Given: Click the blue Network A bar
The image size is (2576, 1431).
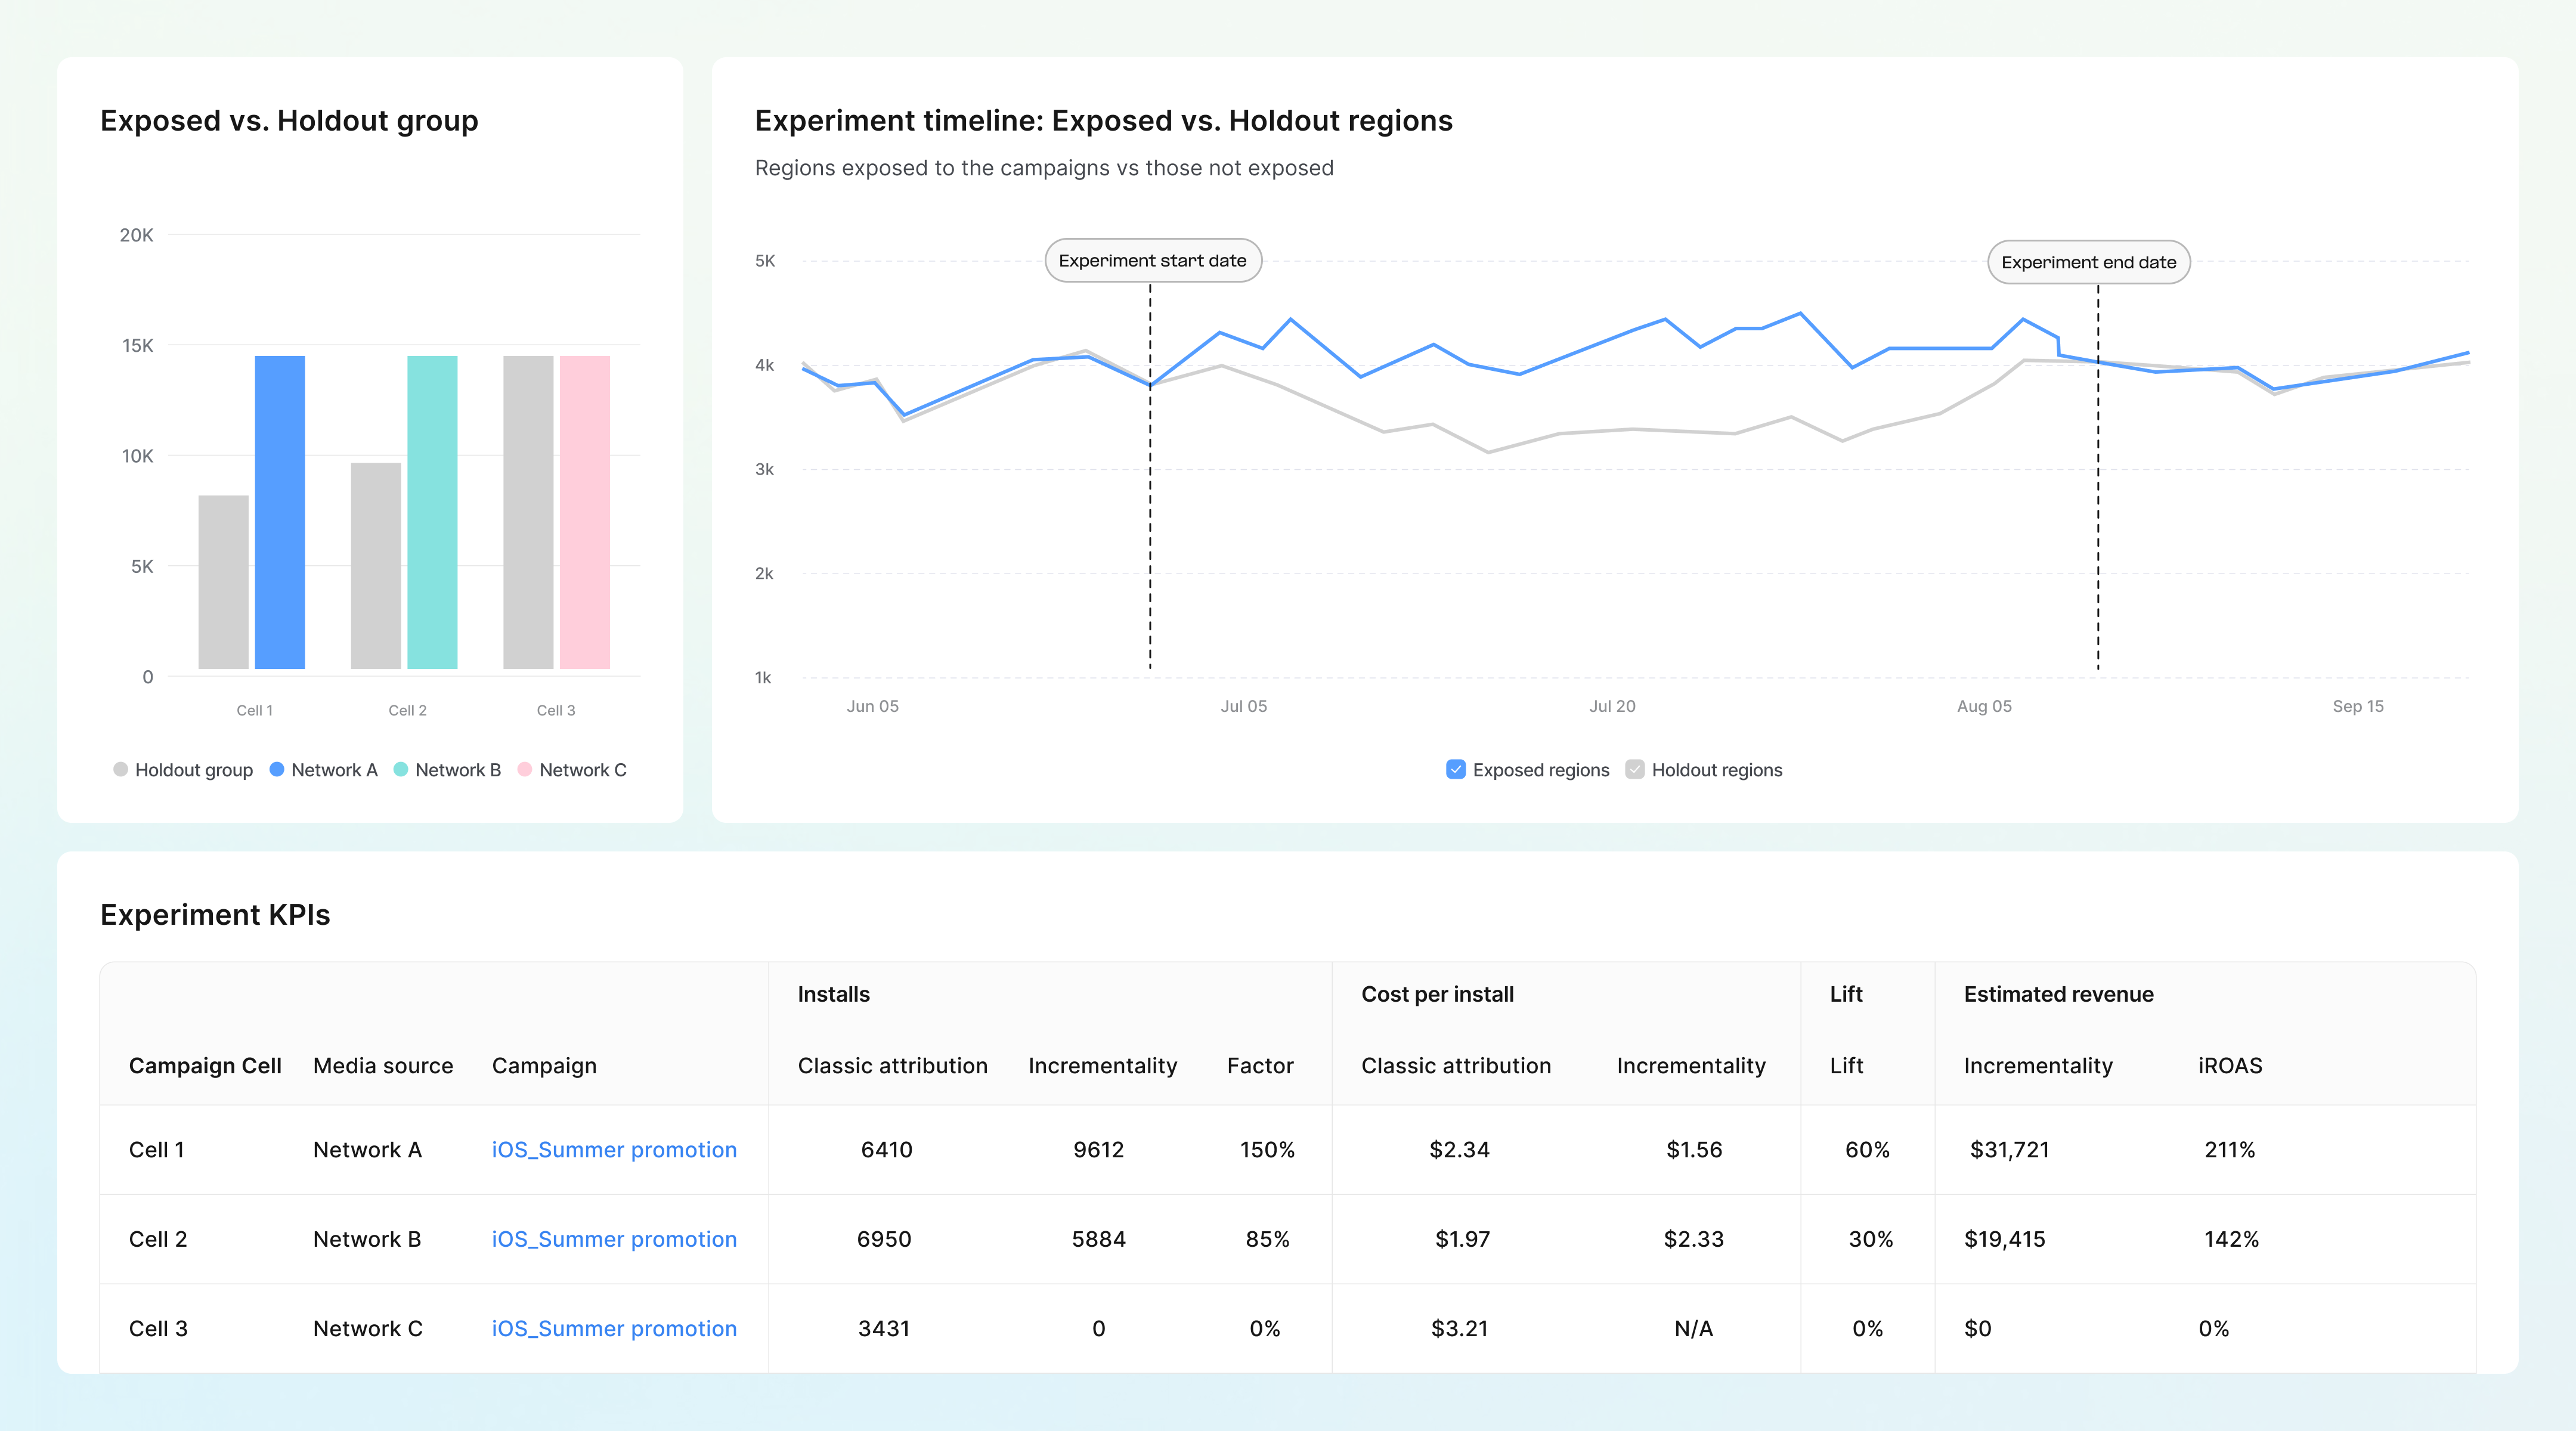Looking at the screenshot, I should tap(280, 512).
